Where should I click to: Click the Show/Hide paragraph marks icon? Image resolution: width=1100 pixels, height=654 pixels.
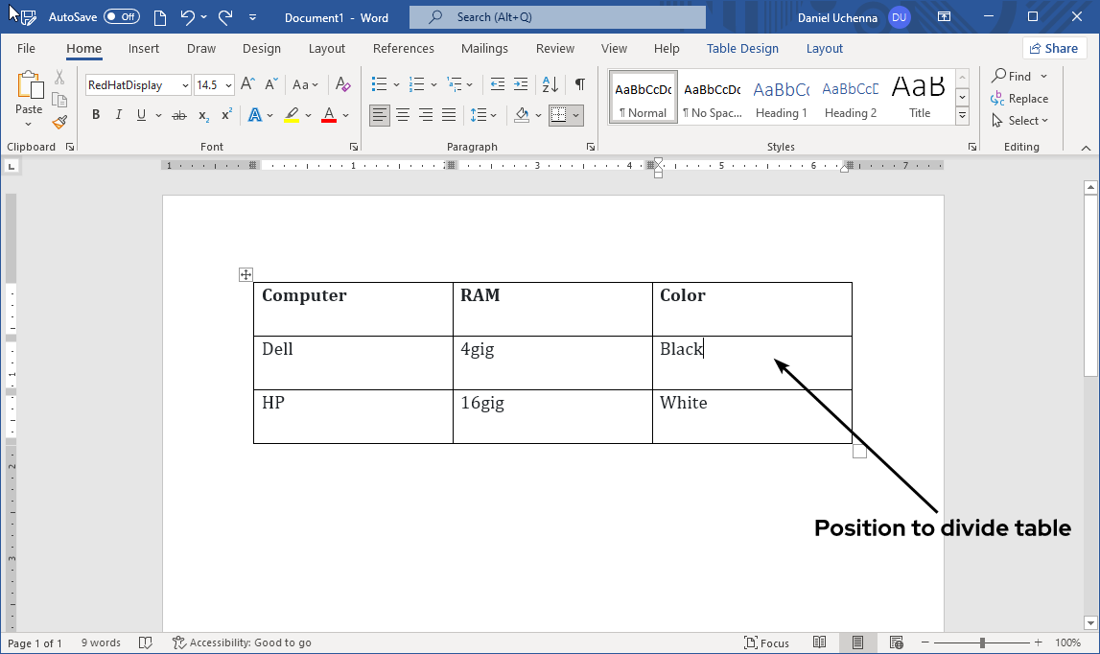click(579, 84)
